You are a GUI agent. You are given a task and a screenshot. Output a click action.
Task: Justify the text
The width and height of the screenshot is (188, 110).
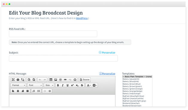[28, 91]
